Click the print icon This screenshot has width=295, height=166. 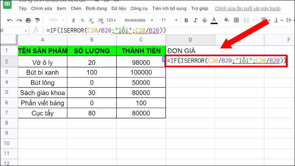[28, 20]
